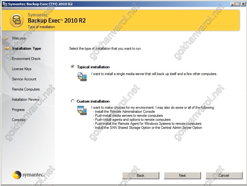This screenshot has height=186, width=247.
Task: Click the Custom installation computer icon
Action: [x=82, y=110]
